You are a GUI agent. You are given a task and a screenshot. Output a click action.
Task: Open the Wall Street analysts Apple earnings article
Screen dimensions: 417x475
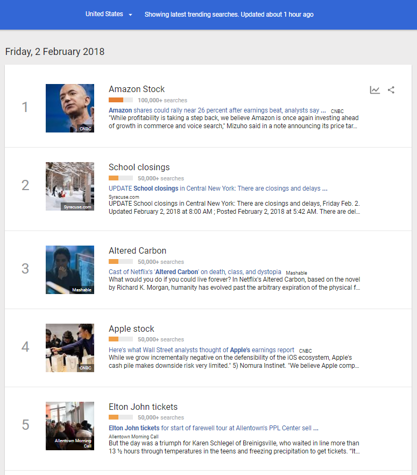click(x=201, y=350)
